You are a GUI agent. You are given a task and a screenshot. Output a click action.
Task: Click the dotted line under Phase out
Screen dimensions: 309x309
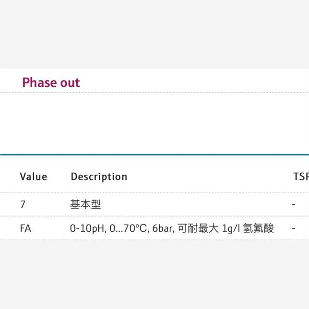click(154, 92)
